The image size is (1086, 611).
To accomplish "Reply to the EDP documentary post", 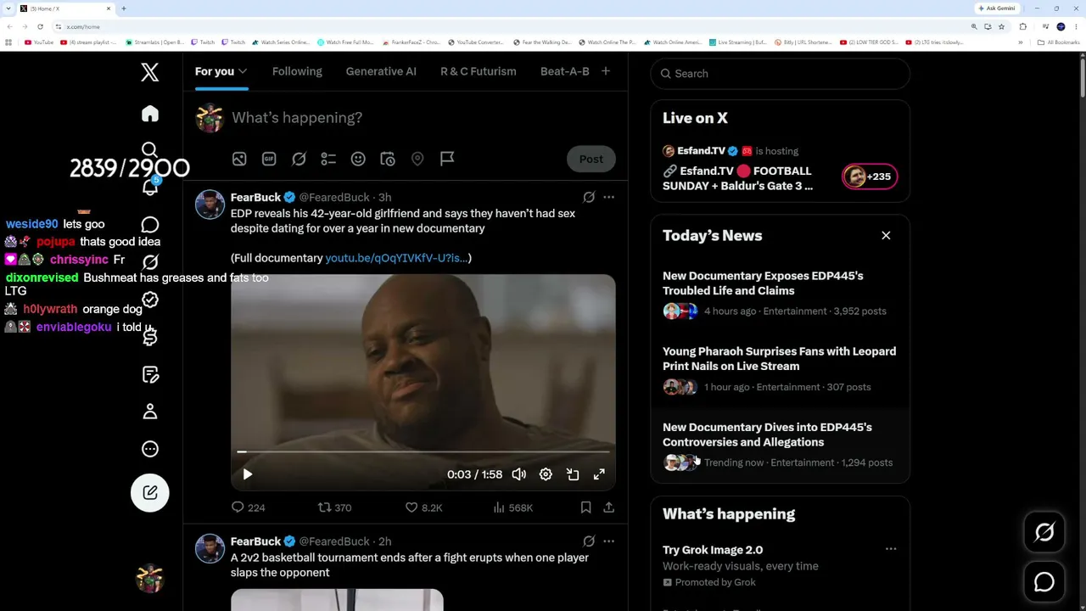I will 248,507.
